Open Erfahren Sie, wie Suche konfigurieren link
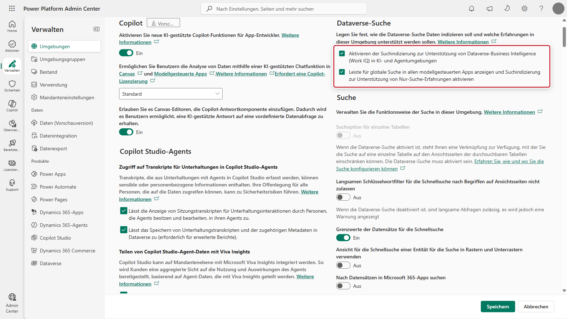 [440, 165]
